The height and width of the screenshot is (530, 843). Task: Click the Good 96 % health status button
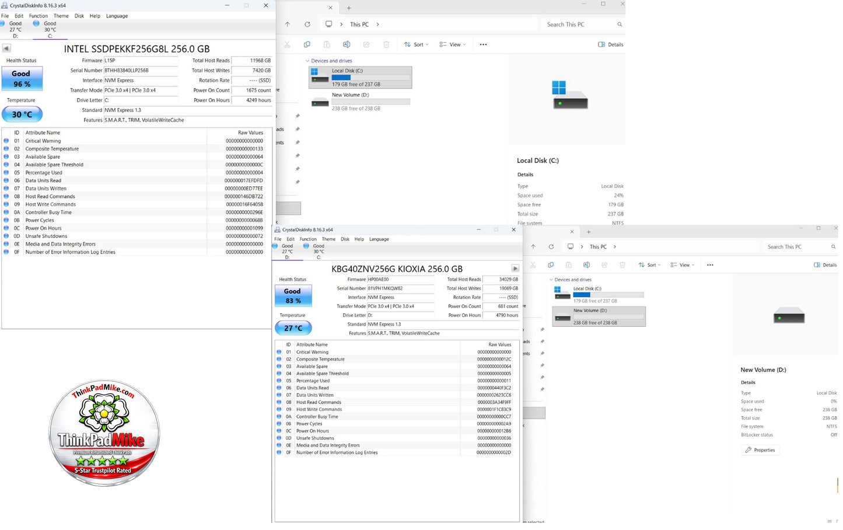[x=21, y=79]
